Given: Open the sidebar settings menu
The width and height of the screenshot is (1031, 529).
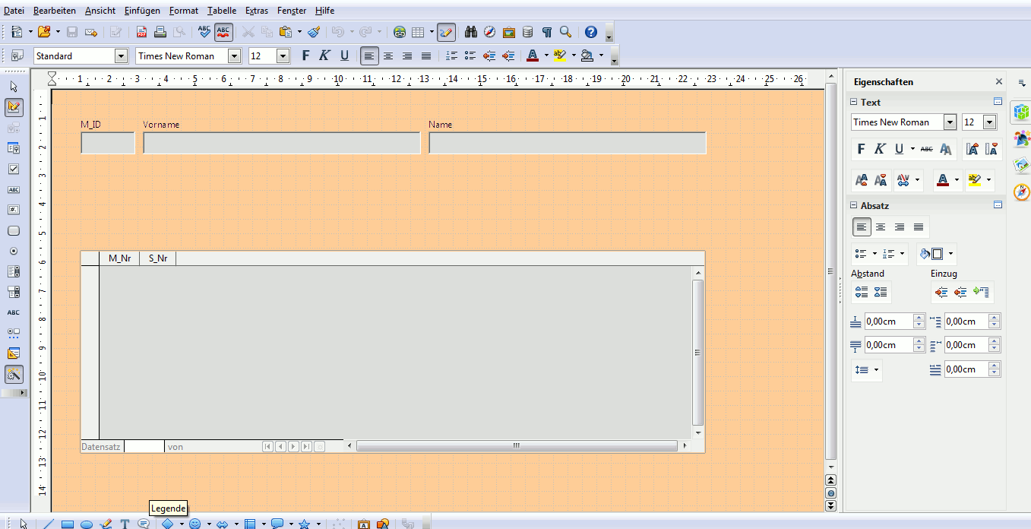Looking at the screenshot, I should pos(1022,82).
